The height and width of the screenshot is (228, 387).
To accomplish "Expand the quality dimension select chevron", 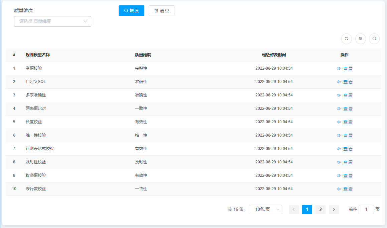I will pyautogui.click(x=86, y=21).
